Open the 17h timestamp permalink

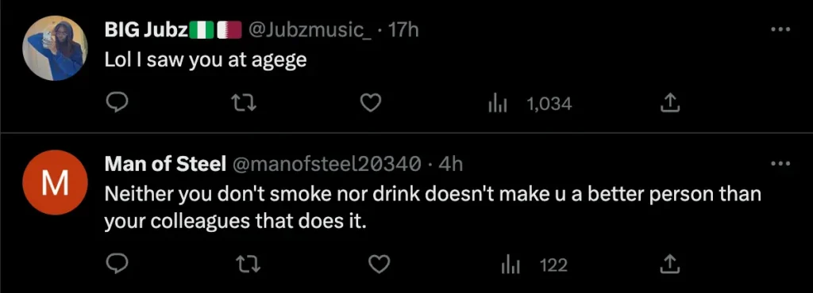[x=403, y=31]
